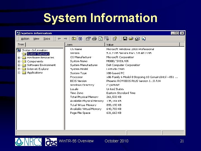Image resolution: width=201 pixels, height=151 pixels.
Task: Select the Time Zone row
Action: pos(125,93)
